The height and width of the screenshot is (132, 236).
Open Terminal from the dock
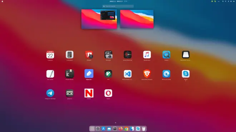[x=115, y=129]
